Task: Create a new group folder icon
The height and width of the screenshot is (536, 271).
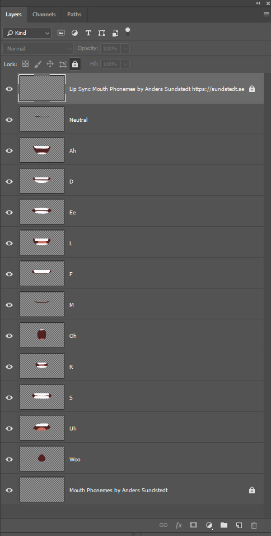Action: point(224,525)
